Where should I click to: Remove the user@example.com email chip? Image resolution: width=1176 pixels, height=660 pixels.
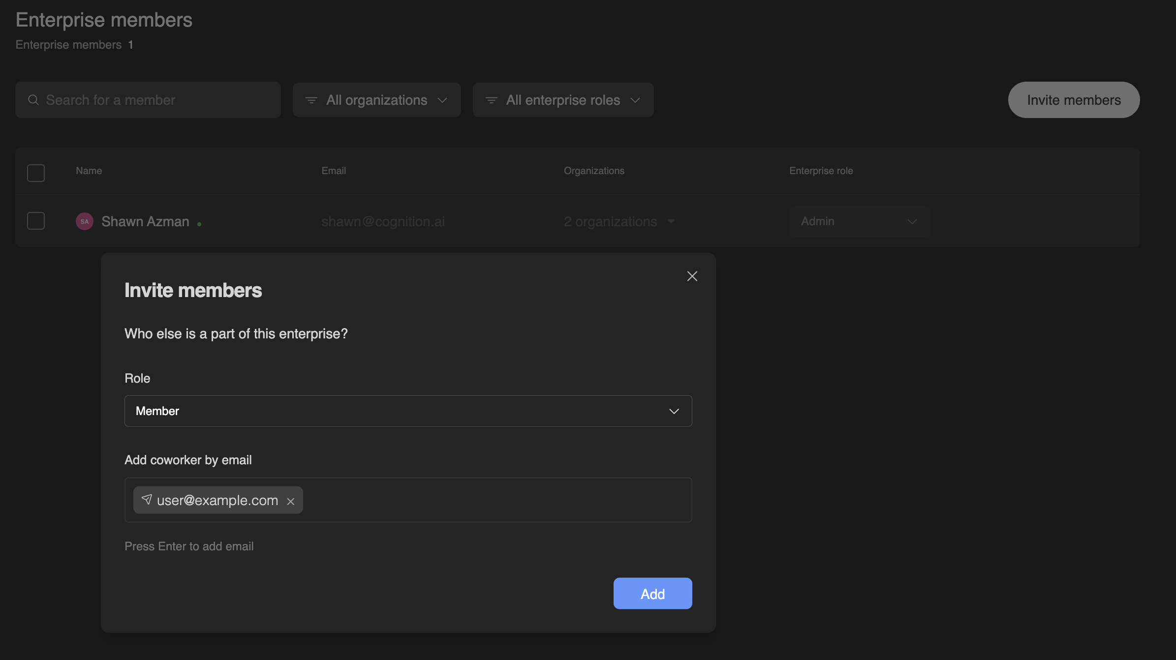point(290,501)
